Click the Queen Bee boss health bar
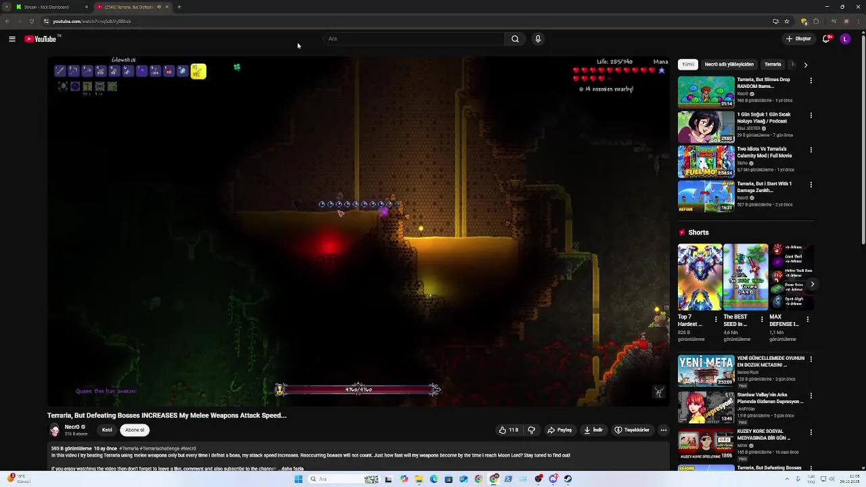The width and height of the screenshot is (866, 487). coord(358,390)
